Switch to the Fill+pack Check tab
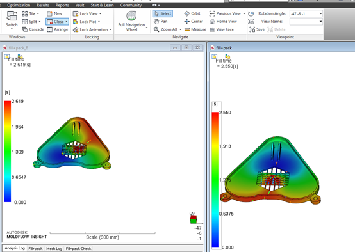The height and width of the screenshot is (252, 355). pos(78,249)
